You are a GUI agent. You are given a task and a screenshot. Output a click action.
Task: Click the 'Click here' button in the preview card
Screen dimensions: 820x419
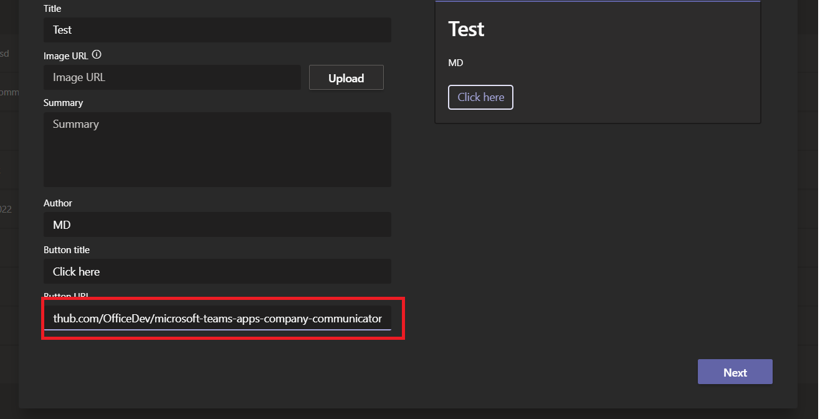pos(480,97)
